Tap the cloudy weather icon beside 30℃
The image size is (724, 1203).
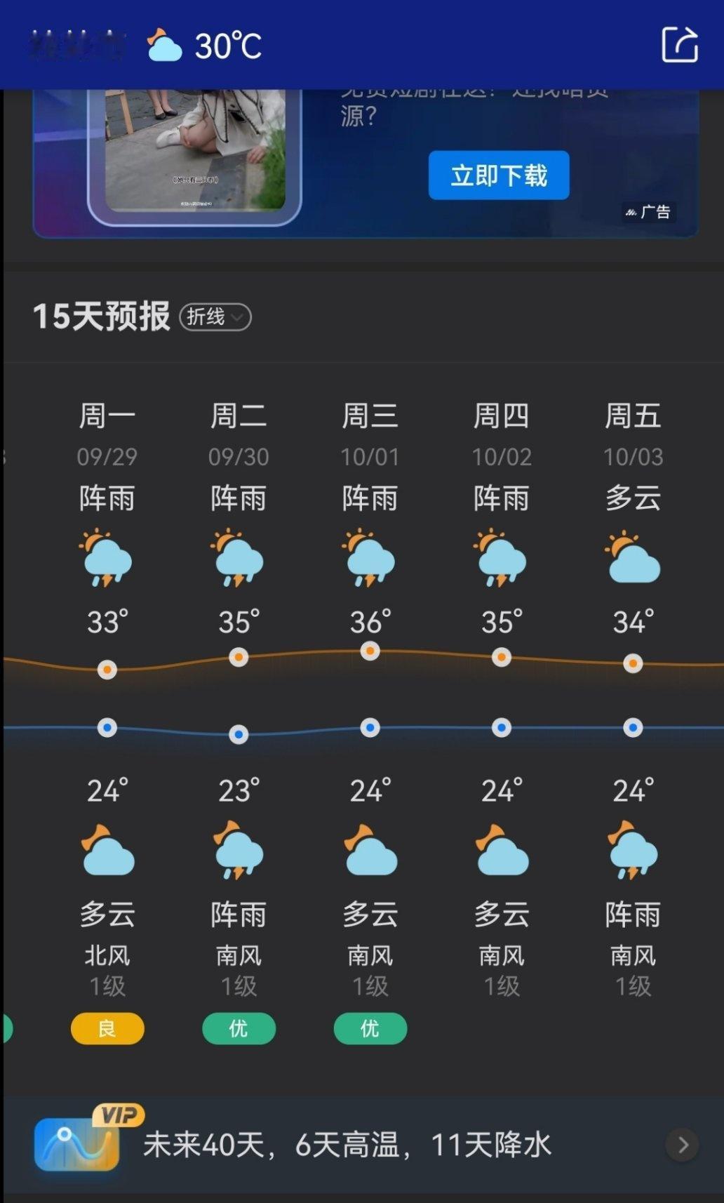[x=164, y=46]
